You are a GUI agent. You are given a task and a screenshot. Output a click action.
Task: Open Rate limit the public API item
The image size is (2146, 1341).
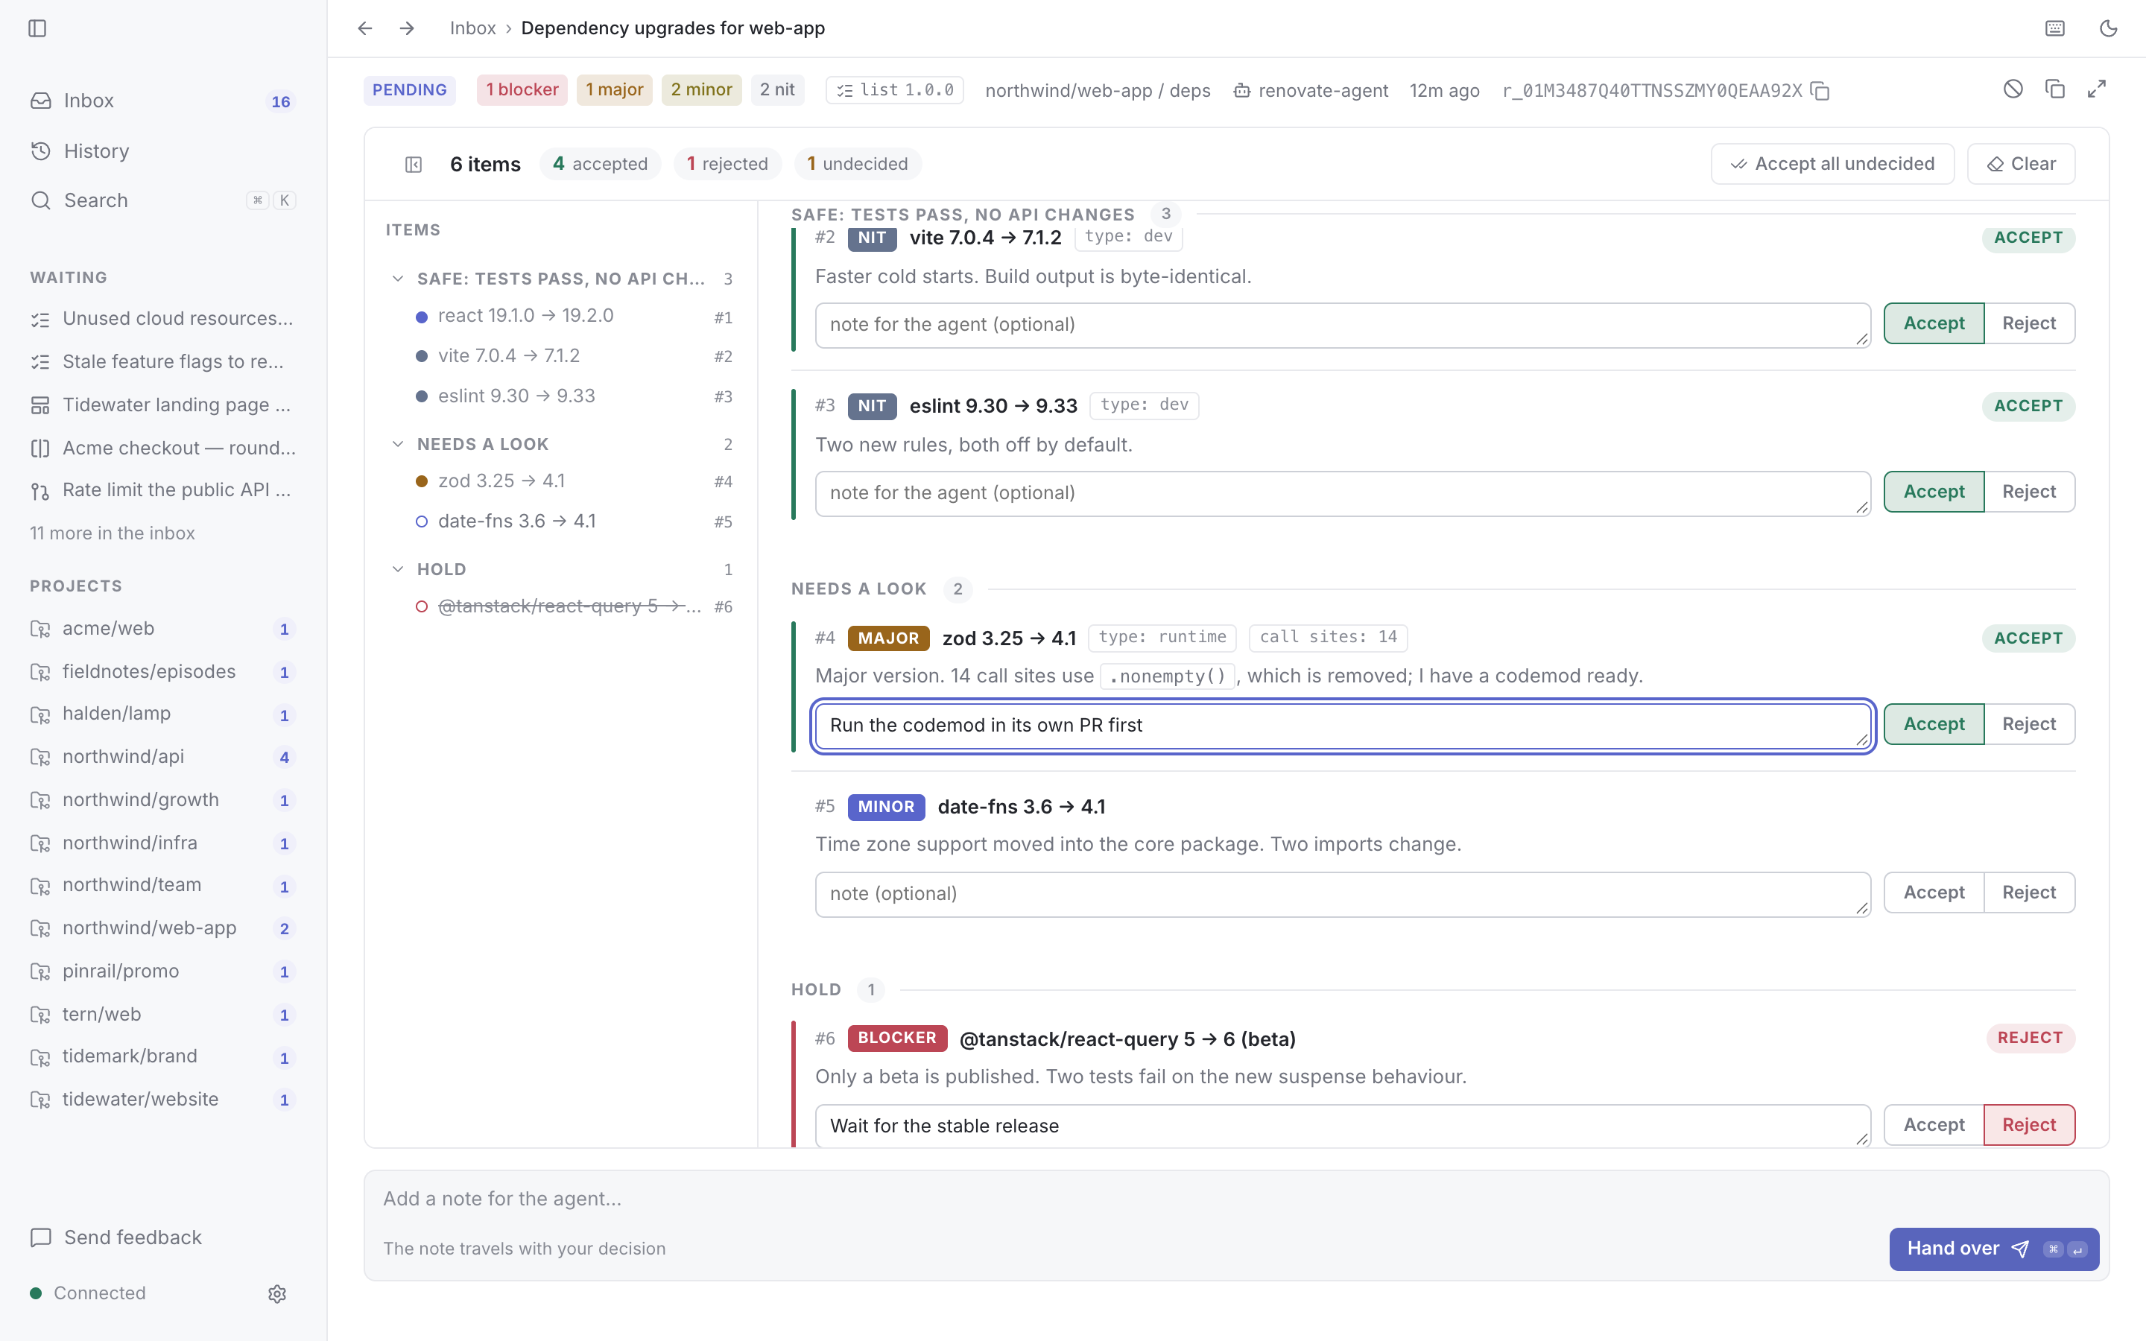point(163,489)
